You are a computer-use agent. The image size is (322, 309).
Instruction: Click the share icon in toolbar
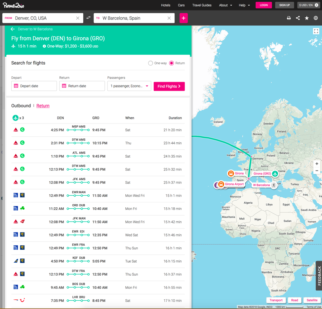point(298,18)
